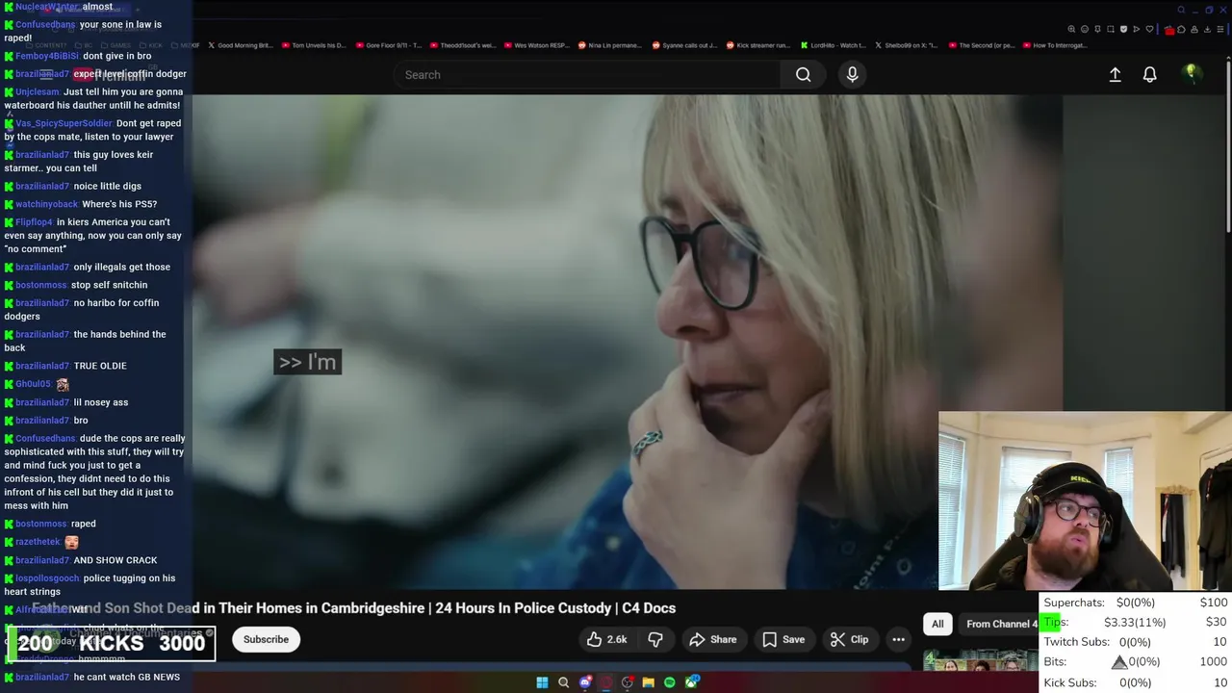Open the Shelbo99 on X bookmark
The height and width of the screenshot is (693, 1232).
pyautogui.click(x=907, y=45)
